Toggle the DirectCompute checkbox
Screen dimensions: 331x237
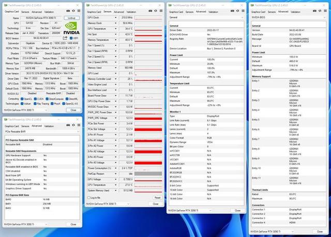click(x=47, y=99)
